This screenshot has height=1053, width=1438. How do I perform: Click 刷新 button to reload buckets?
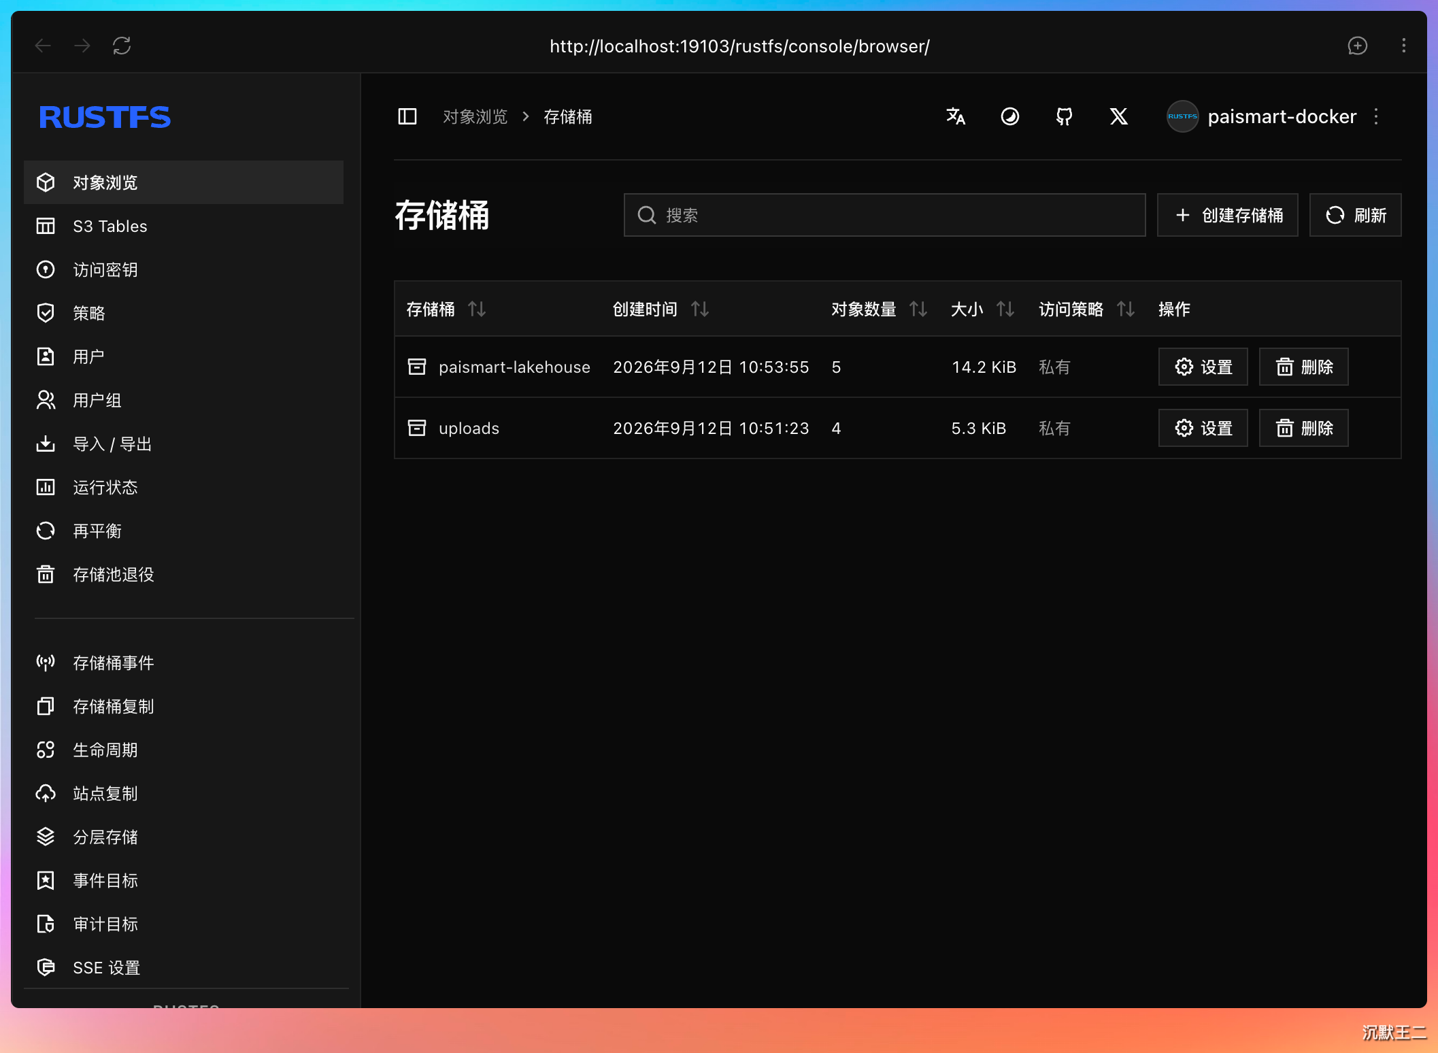[1355, 215]
